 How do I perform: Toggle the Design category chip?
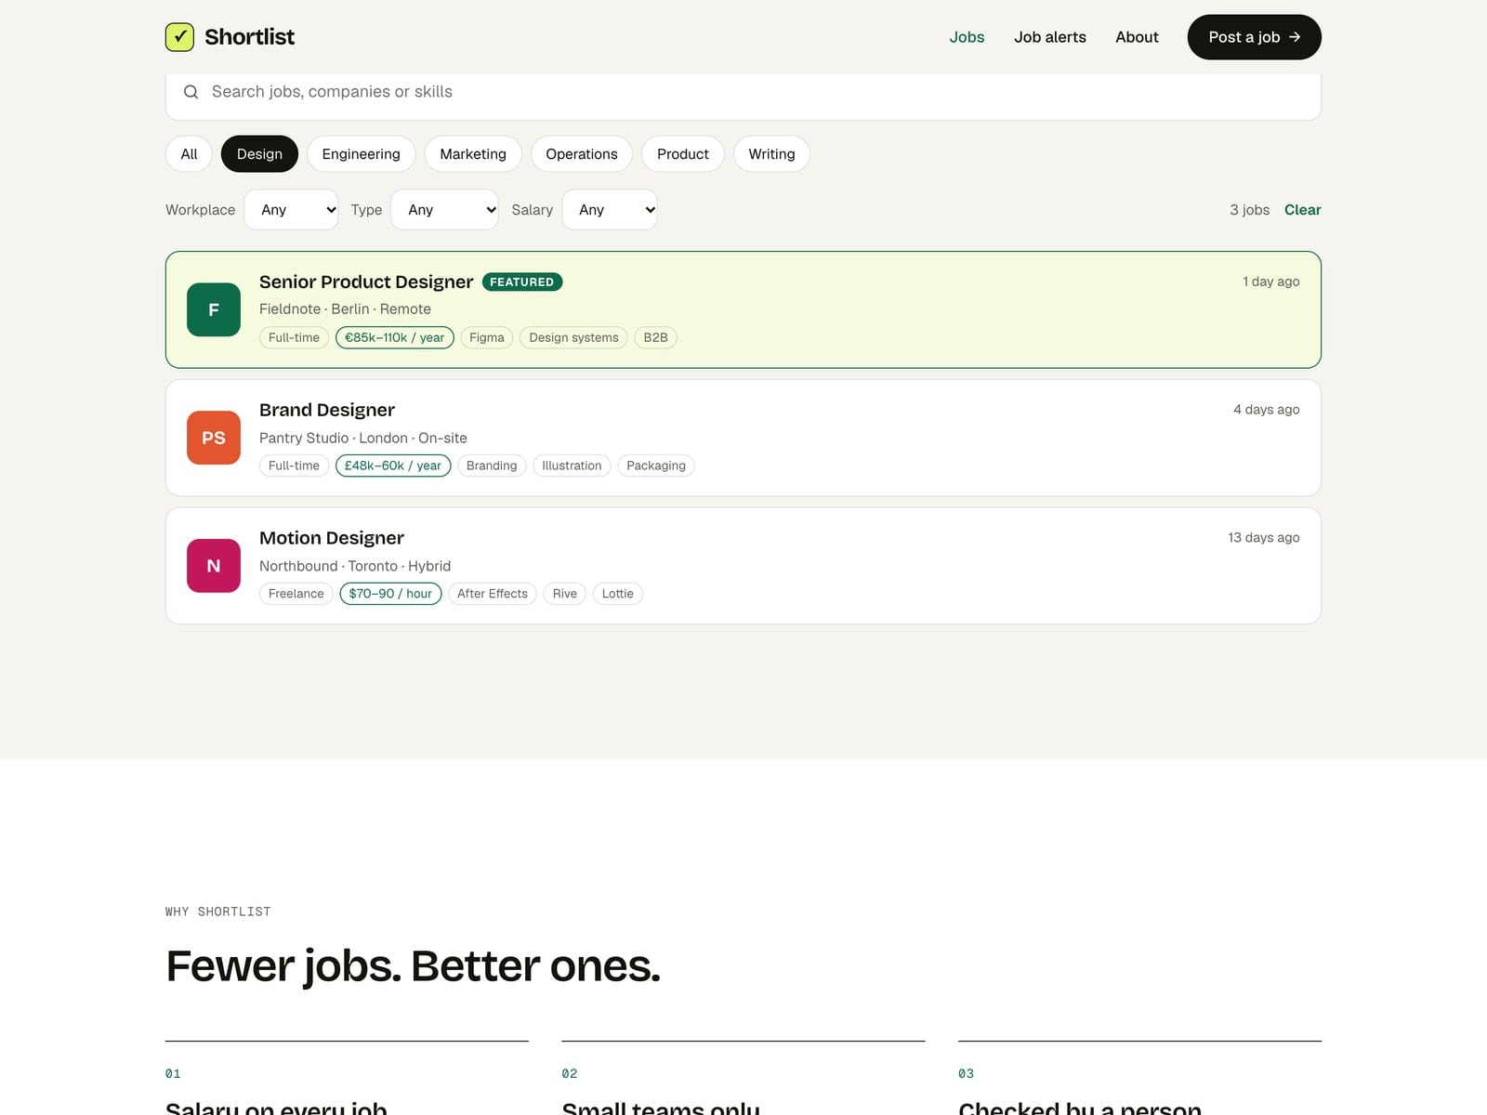coord(259,154)
